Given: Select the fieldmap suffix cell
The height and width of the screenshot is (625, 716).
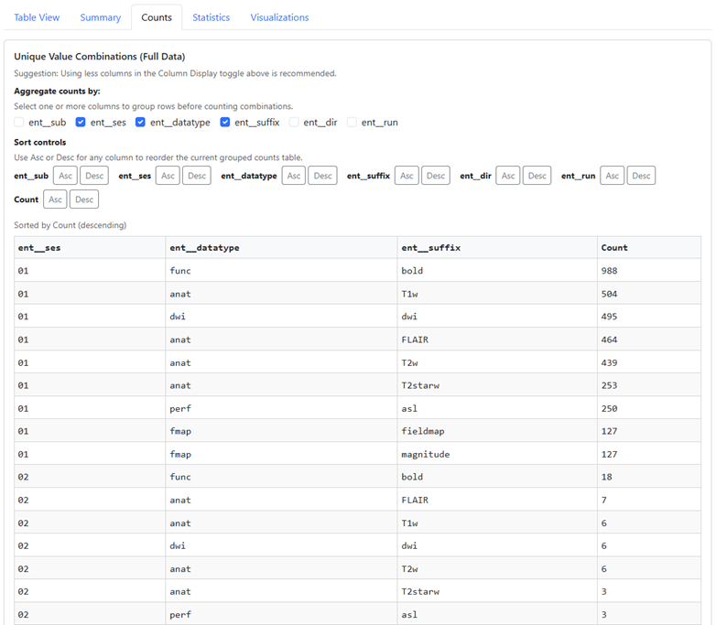Looking at the screenshot, I should (497, 431).
